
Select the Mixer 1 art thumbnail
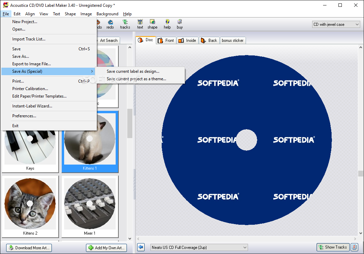[x=90, y=207]
